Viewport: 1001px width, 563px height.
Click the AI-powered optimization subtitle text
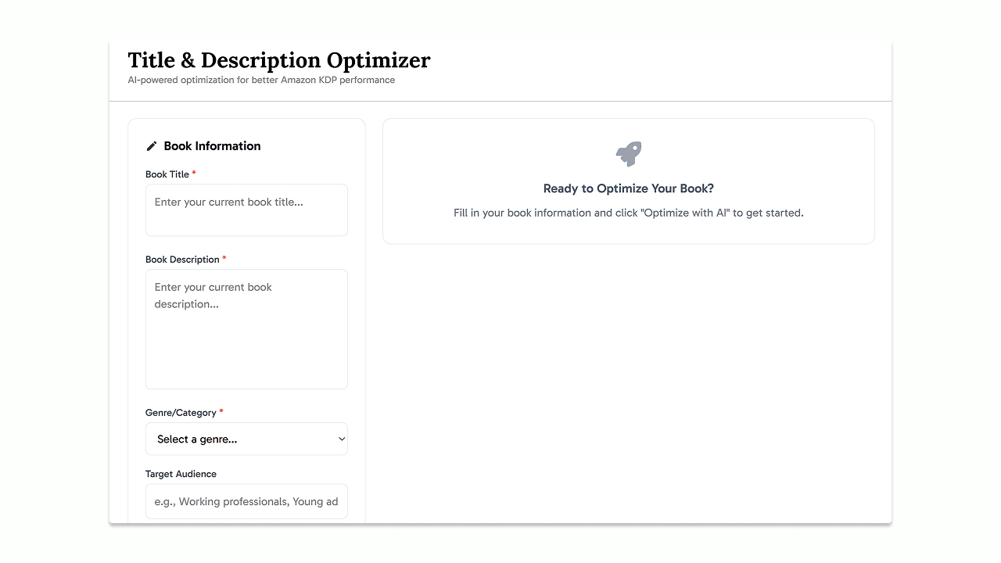tap(262, 80)
